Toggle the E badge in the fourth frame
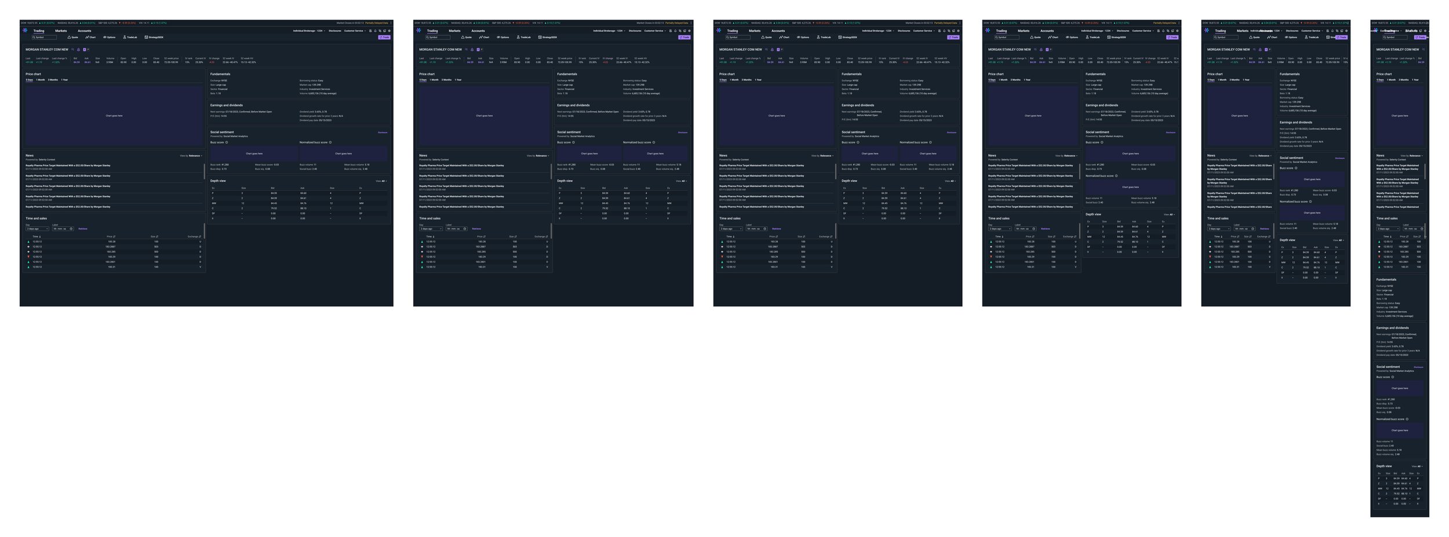This screenshot has width=1449, height=537. (x=1047, y=50)
